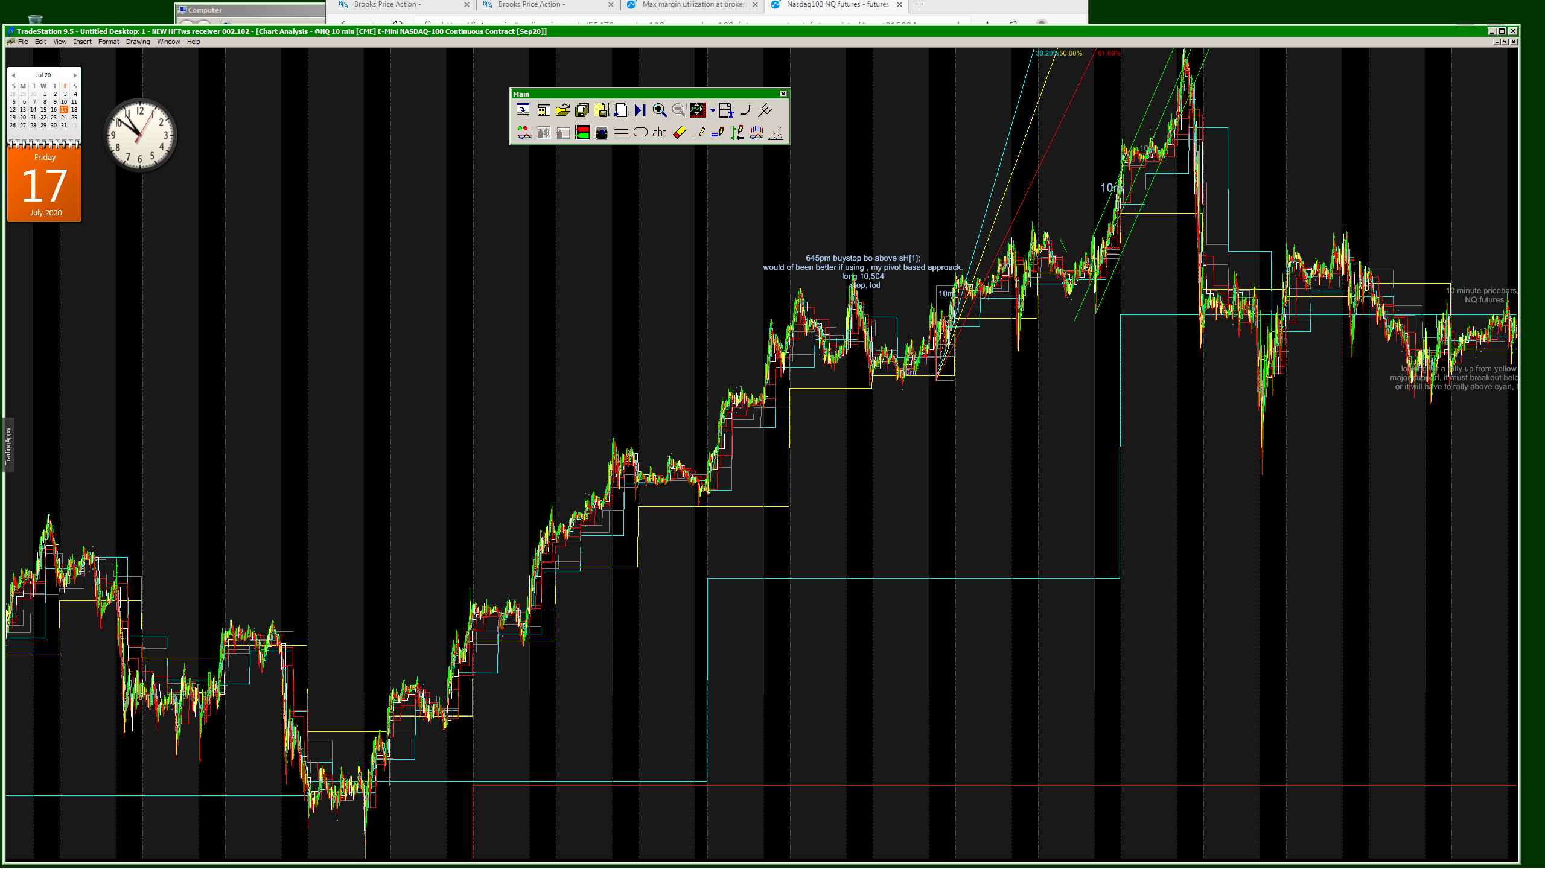
Task: Click the red and green bars icon
Action: 582,132
